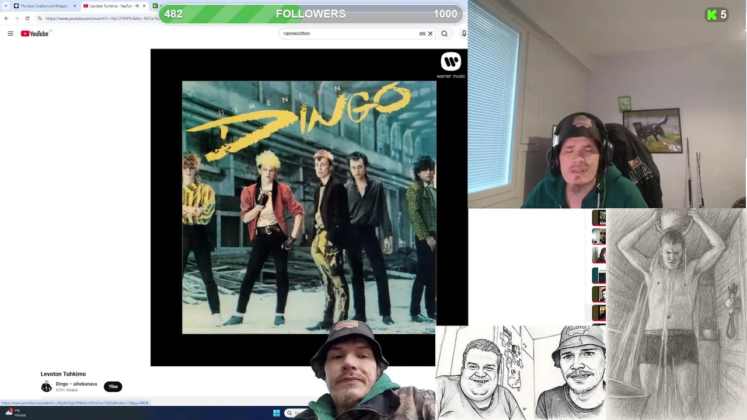Open the third playlist video thumbnail
This screenshot has height=420, width=747.
(x=599, y=255)
